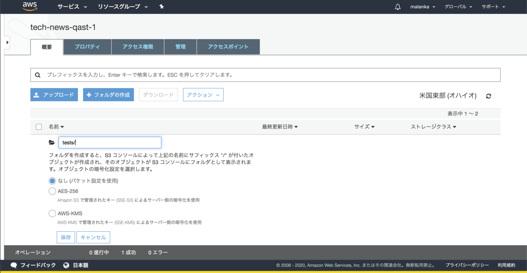527x273 pixels.
Task: Open the リソースグループ menu
Action: pyautogui.click(x=123, y=7)
